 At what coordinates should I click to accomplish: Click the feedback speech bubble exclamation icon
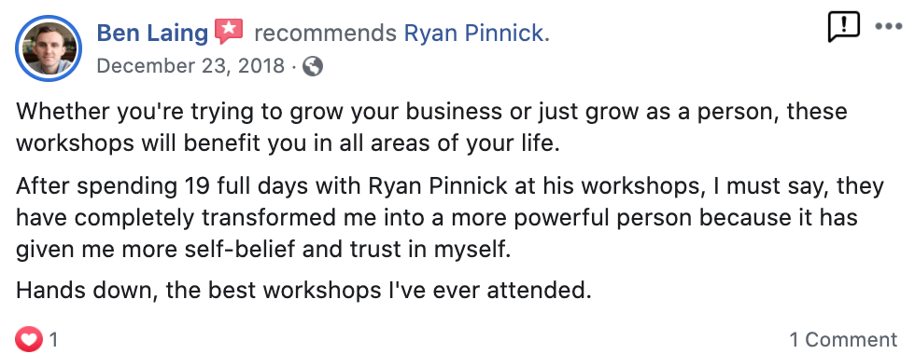pos(843,27)
